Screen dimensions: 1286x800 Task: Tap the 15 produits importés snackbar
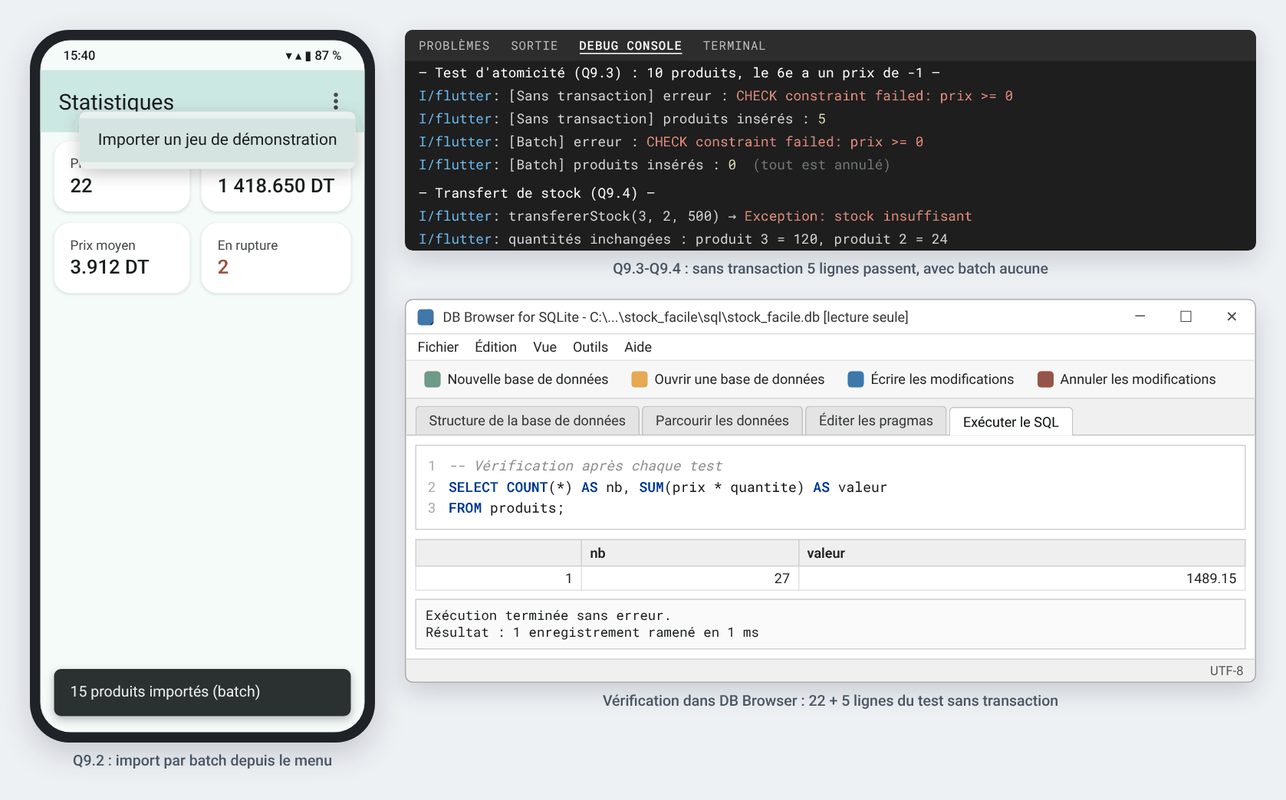[x=202, y=692]
